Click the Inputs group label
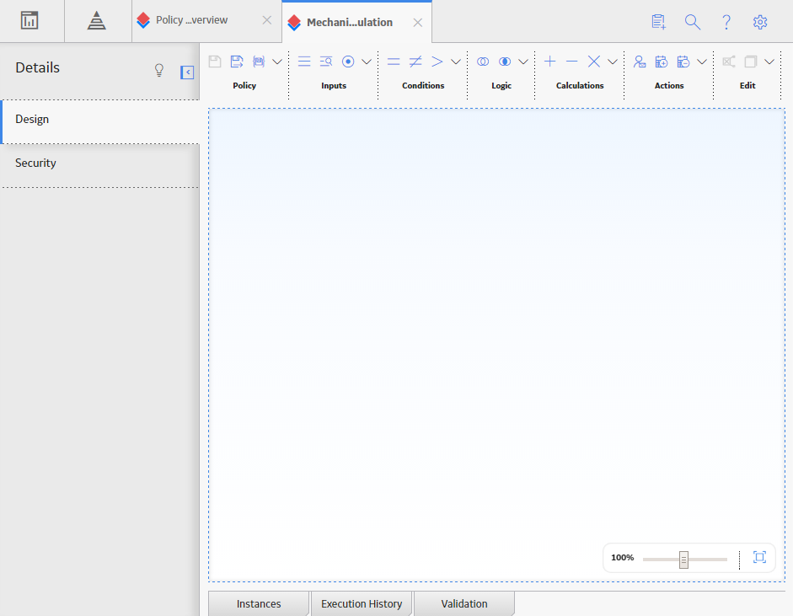This screenshot has width=793, height=616. click(x=334, y=85)
